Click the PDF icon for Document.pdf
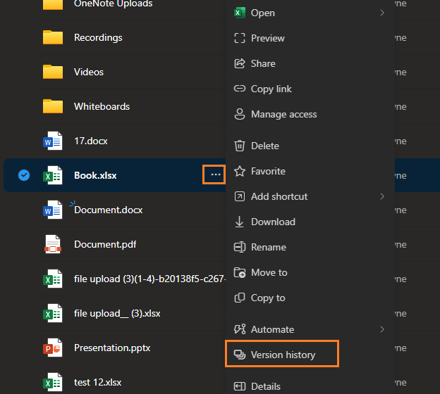Image resolution: width=440 pixels, height=394 pixels. (x=53, y=244)
